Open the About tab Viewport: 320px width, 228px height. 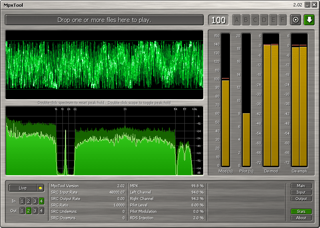point(301,218)
